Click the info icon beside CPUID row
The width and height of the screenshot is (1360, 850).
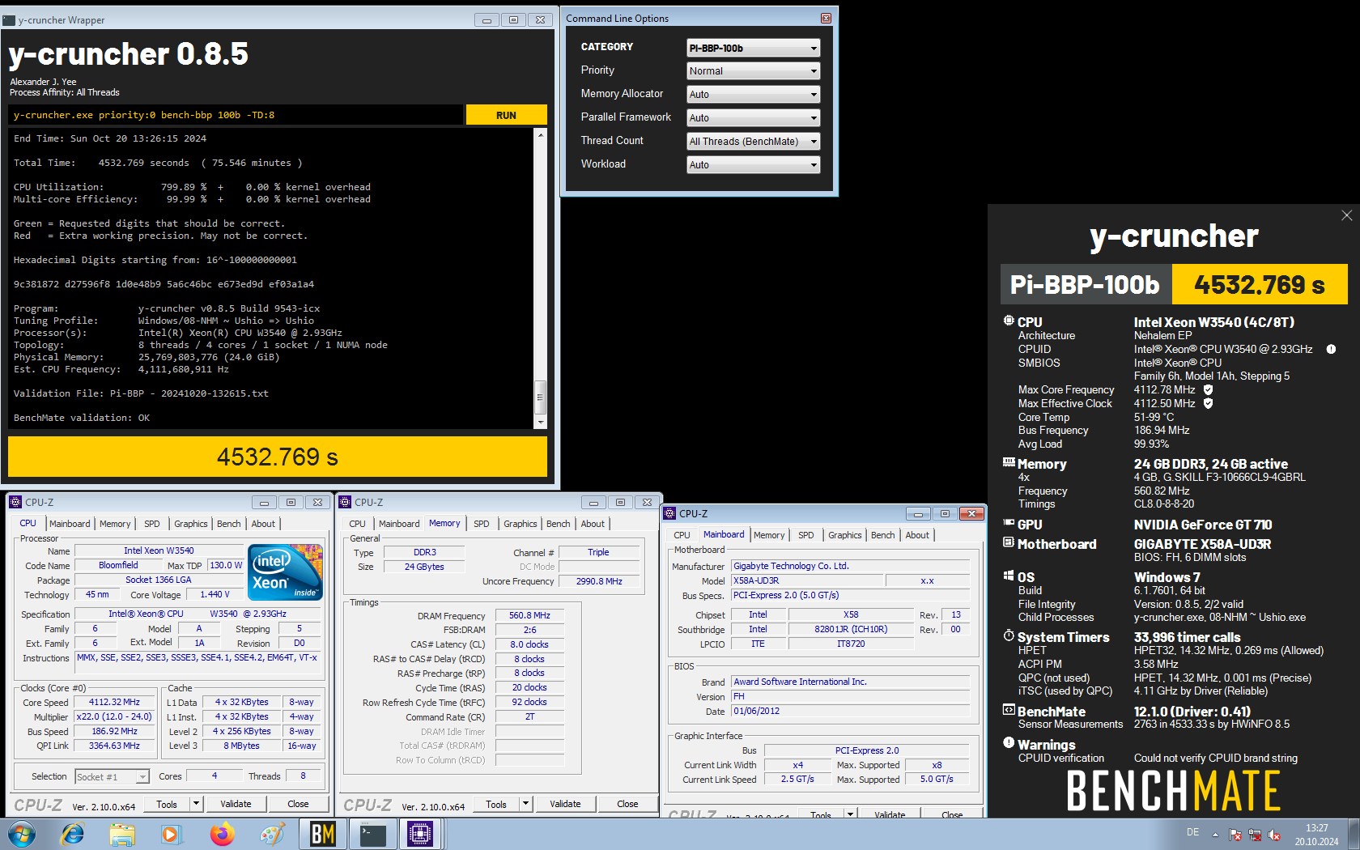click(x=1331, y=349)
